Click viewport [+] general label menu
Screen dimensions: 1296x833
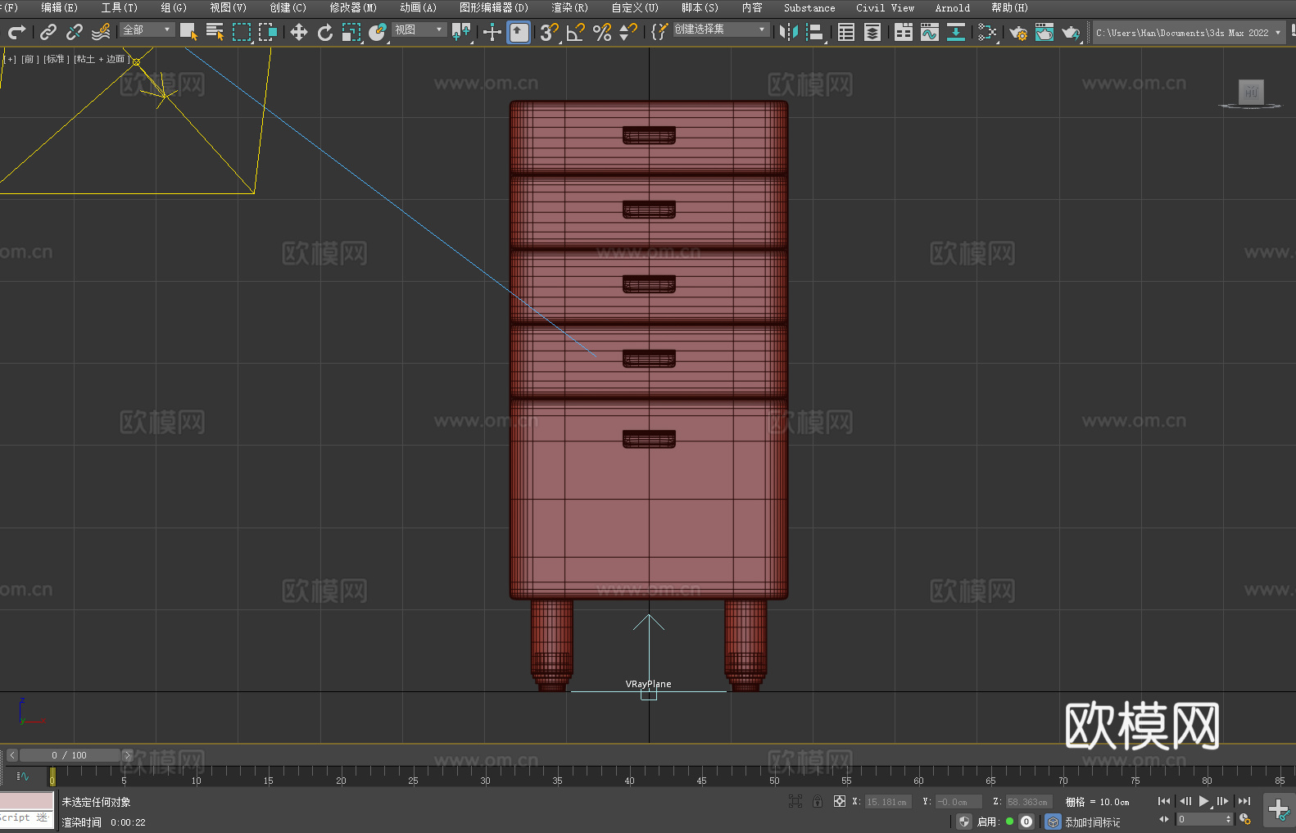11,59
